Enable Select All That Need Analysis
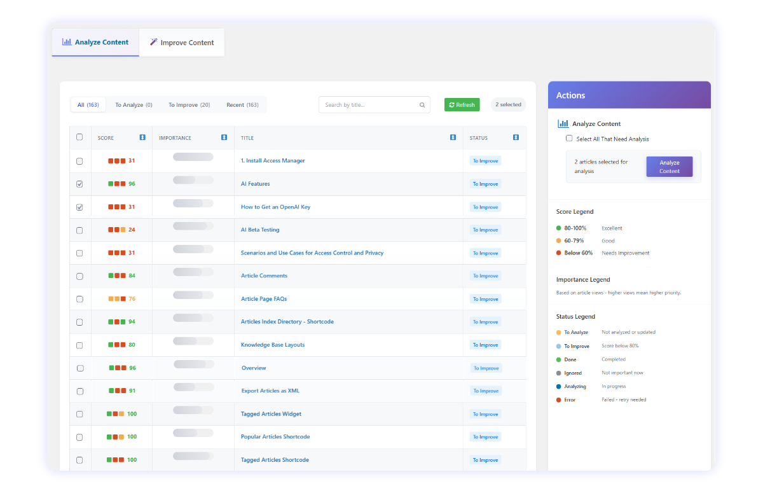 point(569,139)
